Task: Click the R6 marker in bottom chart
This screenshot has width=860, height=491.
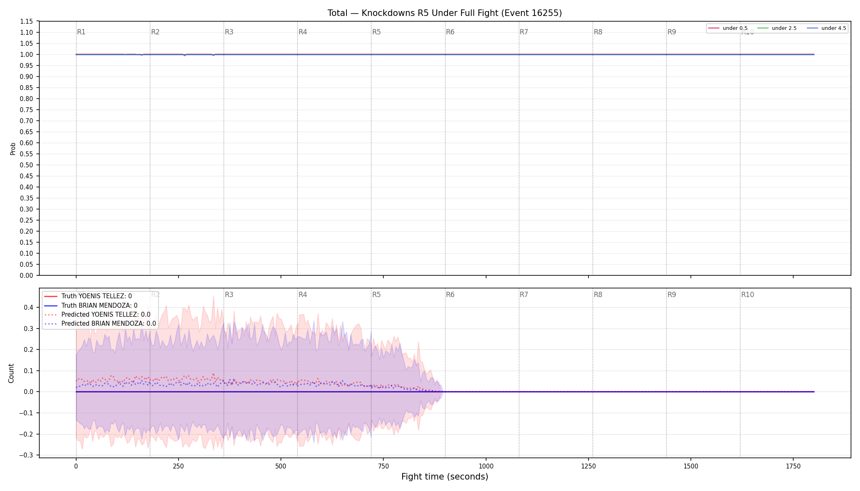Action: [x=450, y=295]
